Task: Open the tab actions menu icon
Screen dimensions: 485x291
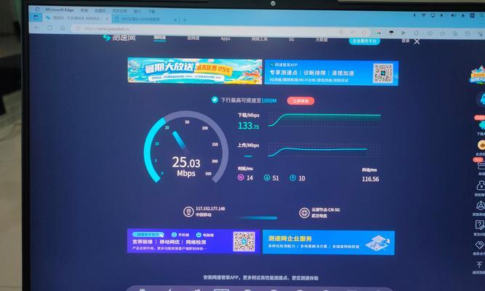Action: [x=36, y=17]
